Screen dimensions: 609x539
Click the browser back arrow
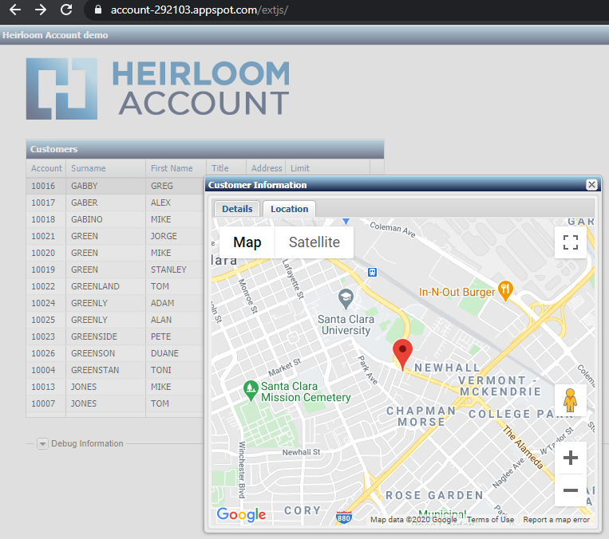pos(15,10)
